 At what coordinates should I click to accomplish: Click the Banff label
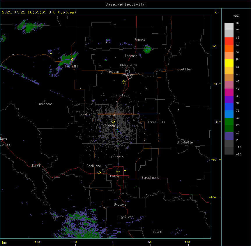[36, 166]
